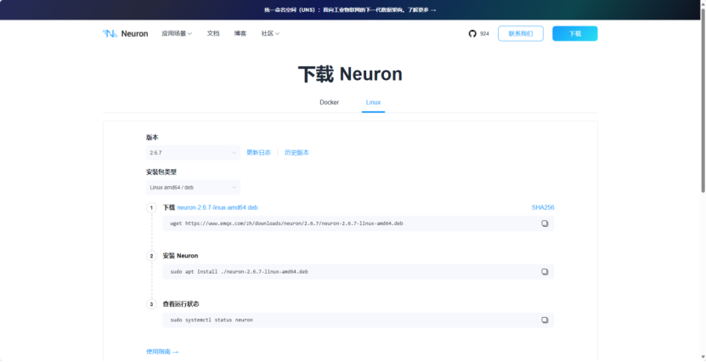Click the 联系我们 button
The width and height of the screenshot is (706, 362).
click(x=521, y=34)
